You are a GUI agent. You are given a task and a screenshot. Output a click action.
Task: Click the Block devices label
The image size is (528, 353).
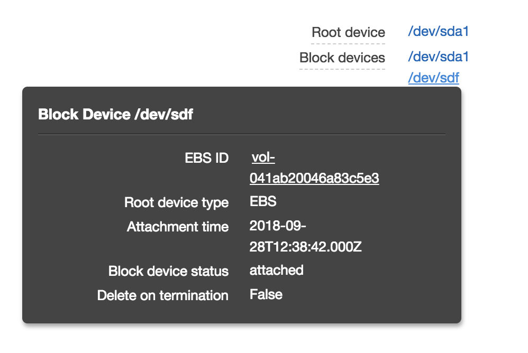(x=342, y=58)
